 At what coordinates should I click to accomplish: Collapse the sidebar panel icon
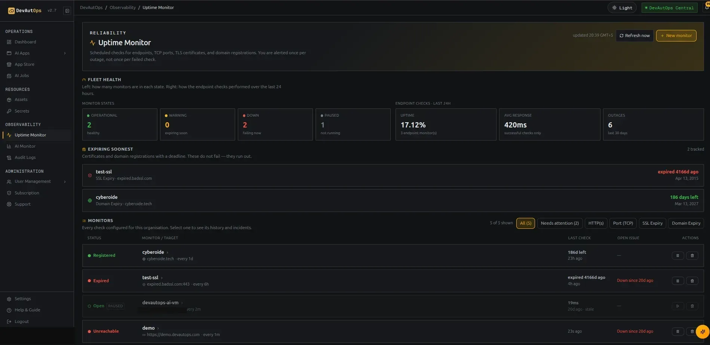click(x=67, y=11)
